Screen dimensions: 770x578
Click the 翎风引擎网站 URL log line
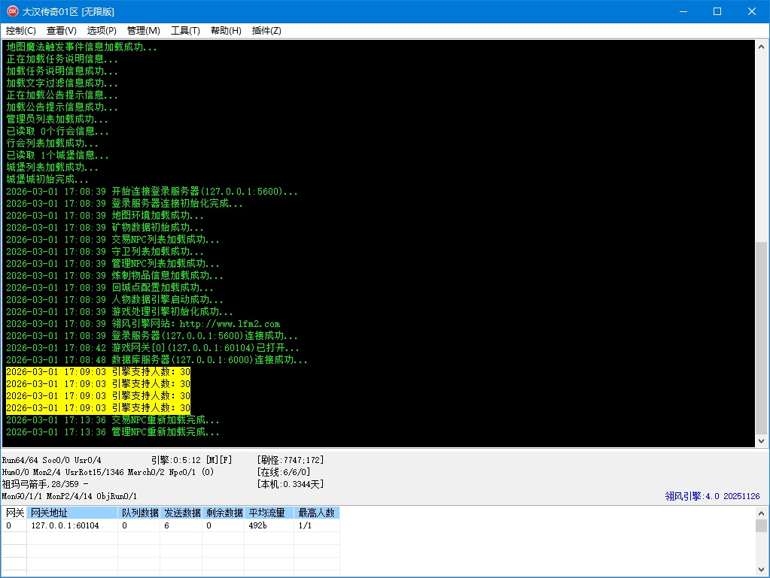196,324
